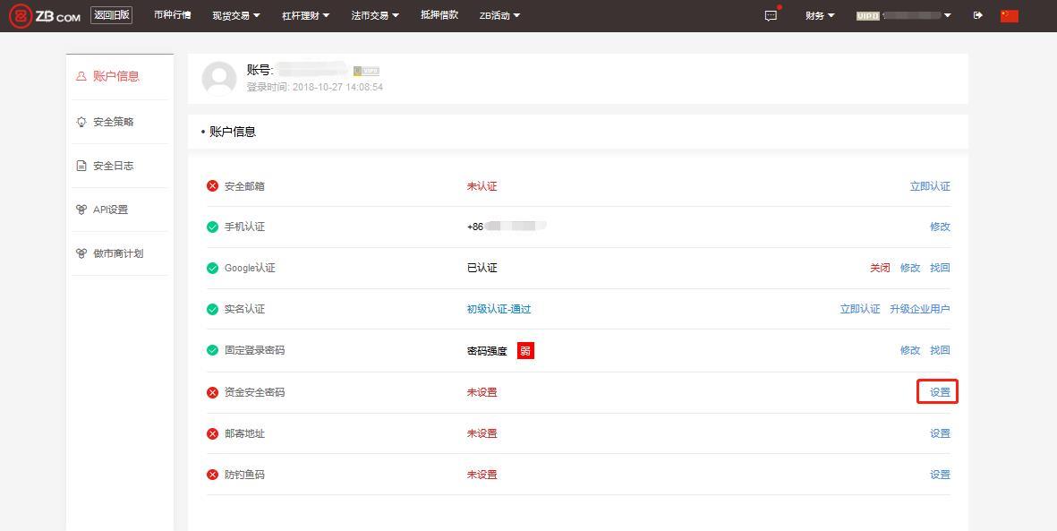Click 立即认证 for 安全邮箱
Screen dimensions: 1057x531
point(930,186)
